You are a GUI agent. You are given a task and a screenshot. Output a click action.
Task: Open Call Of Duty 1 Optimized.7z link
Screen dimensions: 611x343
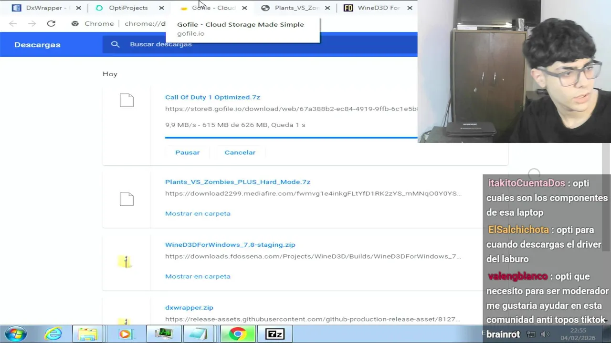click(212, 97)
